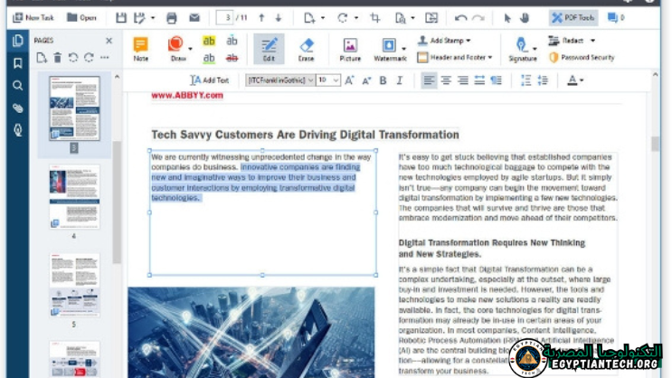Delete page using trash icon in Pages panel
Viewport: 672px width, 378px height.
coord(57,58)
